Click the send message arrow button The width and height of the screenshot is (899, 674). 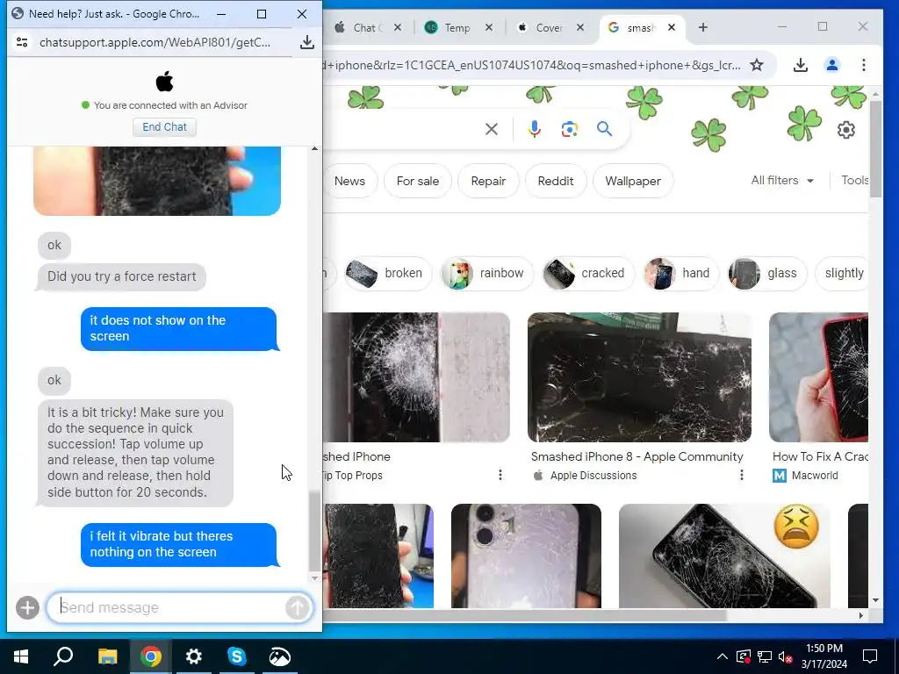pos(297,607)
